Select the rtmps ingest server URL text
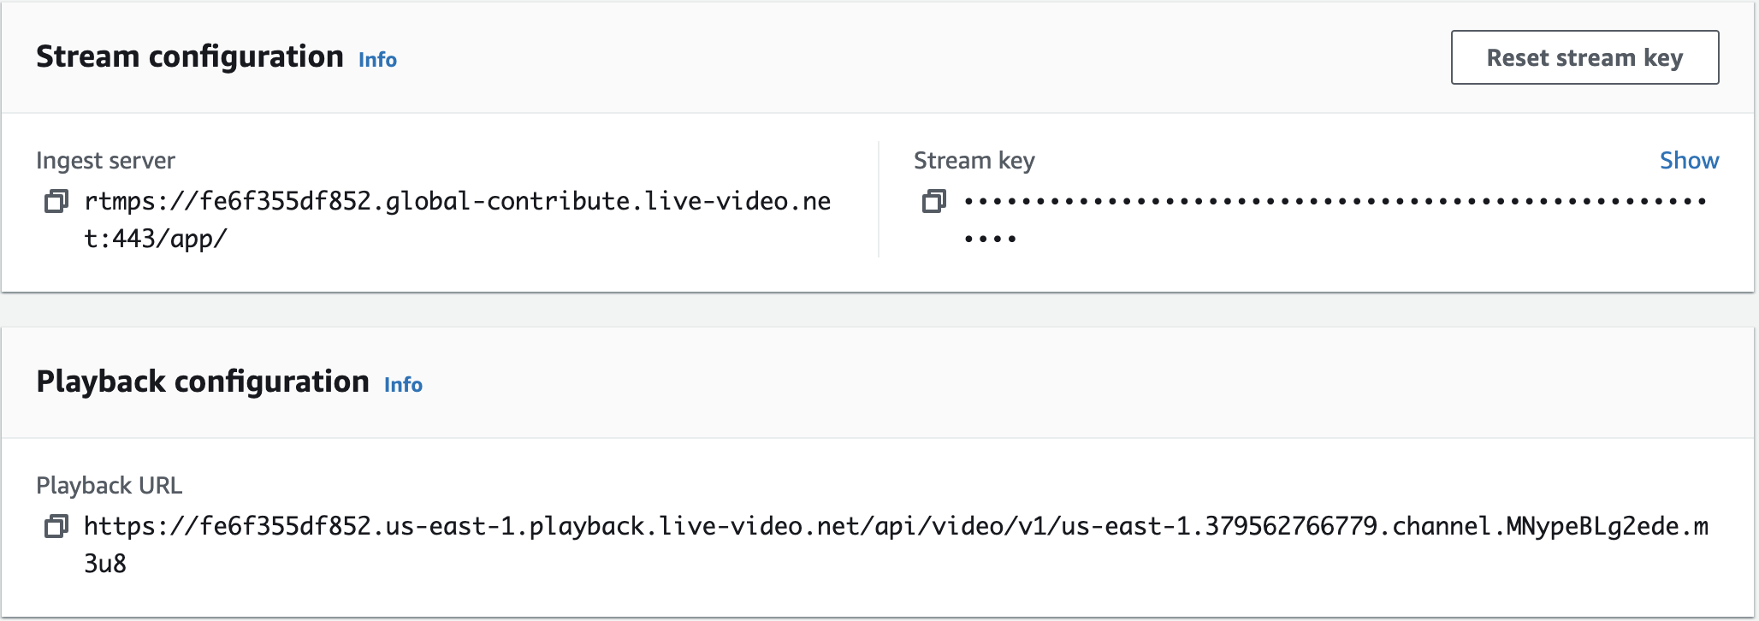Image resolution: width=1759 pixels, height=621 pixels. (458, 220)
